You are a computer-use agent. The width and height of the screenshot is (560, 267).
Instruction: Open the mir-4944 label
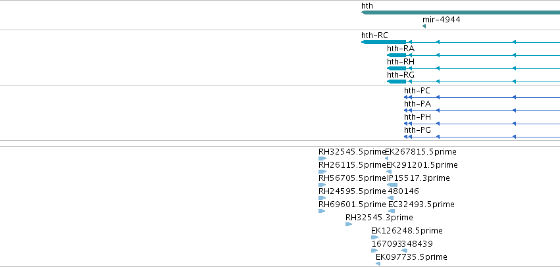click(441, 20)
